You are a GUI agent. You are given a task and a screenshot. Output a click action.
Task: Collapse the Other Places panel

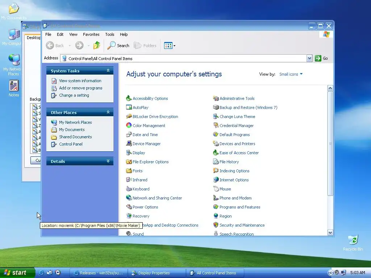coord(108,112)
